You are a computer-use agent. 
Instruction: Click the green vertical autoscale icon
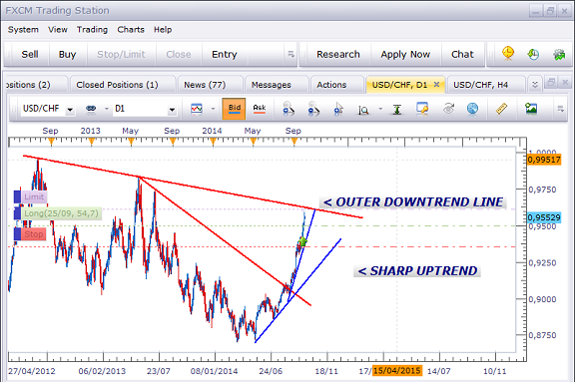click(396, 109)
